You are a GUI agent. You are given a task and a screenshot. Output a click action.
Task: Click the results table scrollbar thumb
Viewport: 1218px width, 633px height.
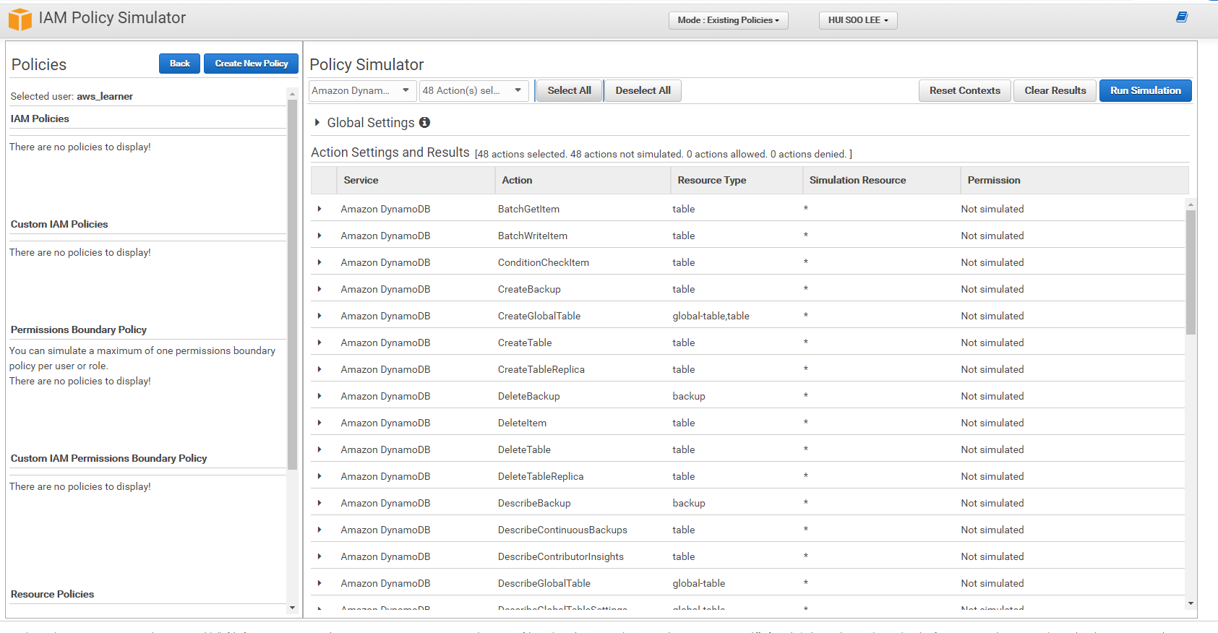pyautogui.click(x=1191, y=272)
